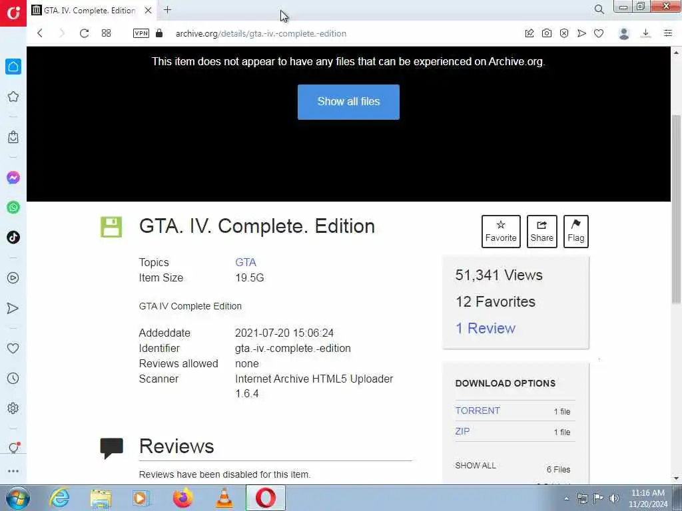Open VLC media player from taskbar
The width and height of the screenshot is (682, 511).
[224, 498]
